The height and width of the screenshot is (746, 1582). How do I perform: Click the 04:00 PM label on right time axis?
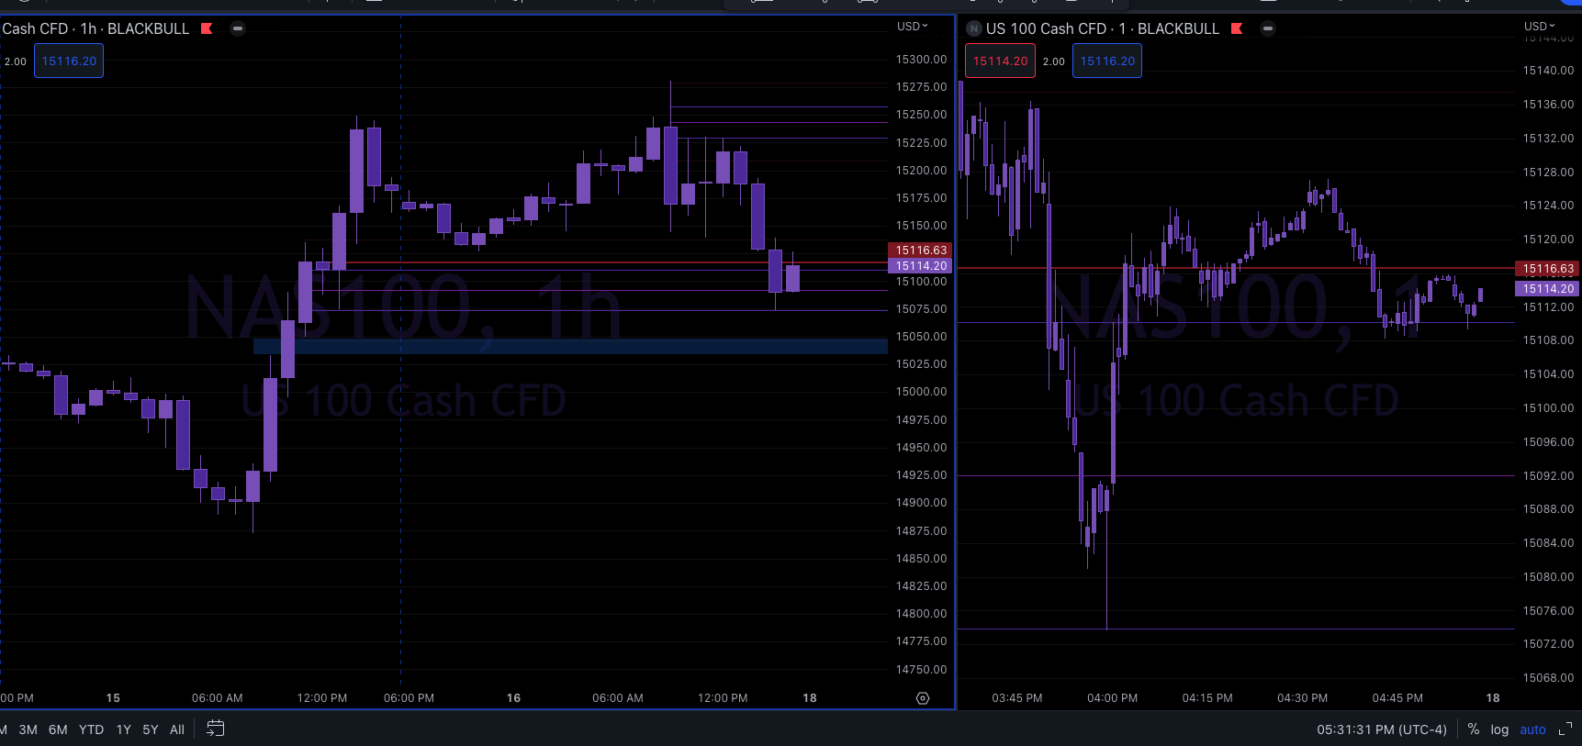1112,698
